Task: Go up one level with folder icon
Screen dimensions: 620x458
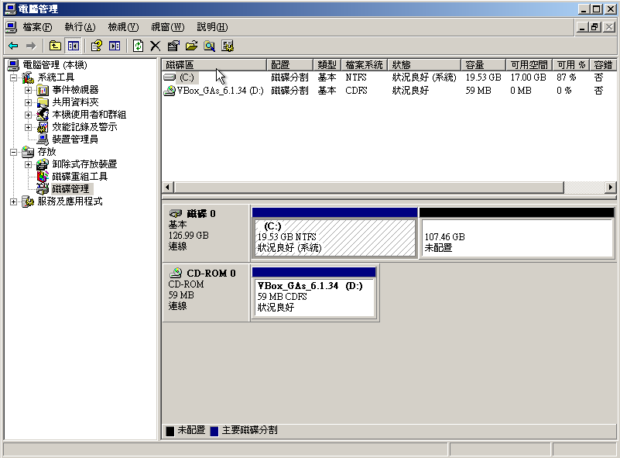Action: click(x=55, y=46)
